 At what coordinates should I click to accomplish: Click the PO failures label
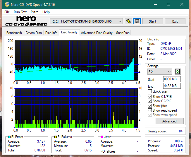tap(109, 151)
